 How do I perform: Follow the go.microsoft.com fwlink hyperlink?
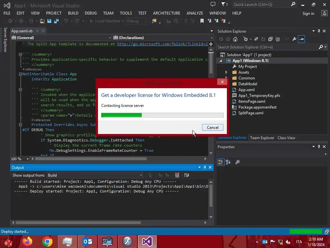click(x=163, y=44)
